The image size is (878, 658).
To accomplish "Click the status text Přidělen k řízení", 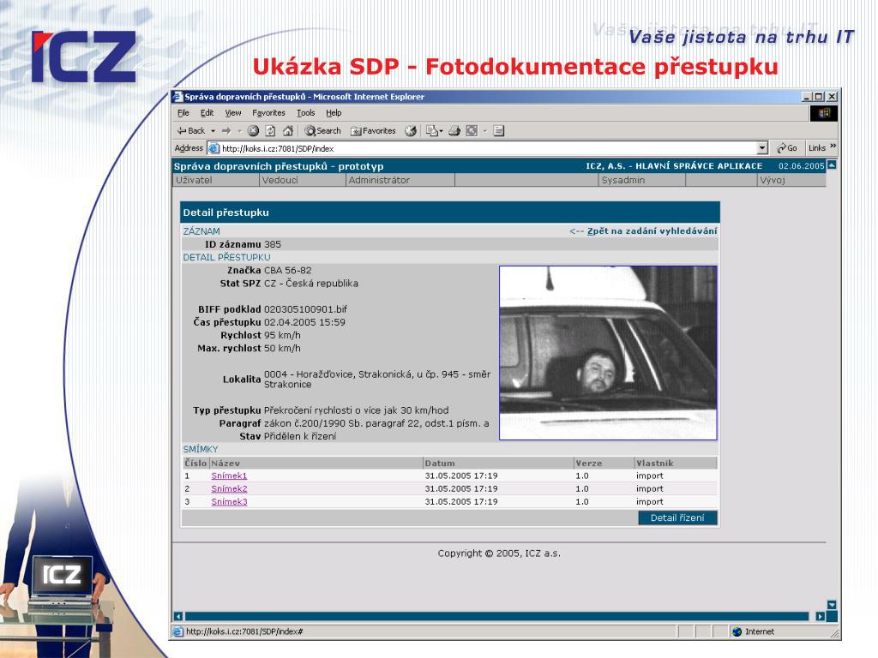I will pos(300,436).
